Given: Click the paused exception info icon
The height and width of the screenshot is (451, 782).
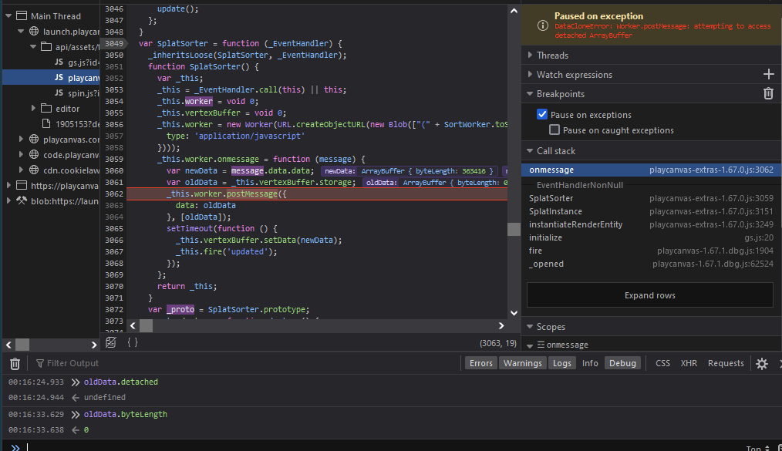Looking at the screenshot, I should coord(543,26).
